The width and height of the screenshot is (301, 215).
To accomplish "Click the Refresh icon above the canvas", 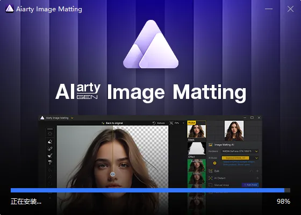I will [x=154, y=123].
